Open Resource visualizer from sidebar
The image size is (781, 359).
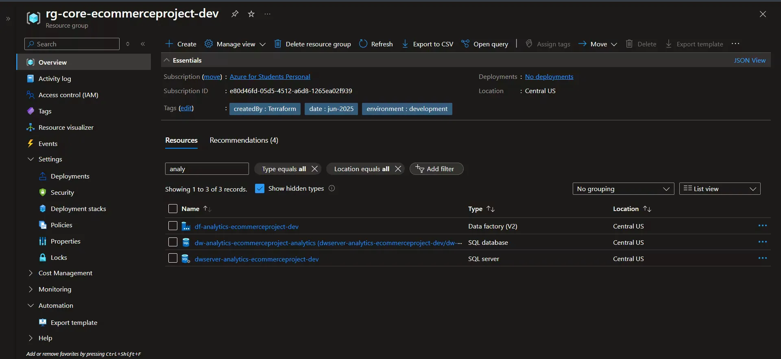[66, 127]
